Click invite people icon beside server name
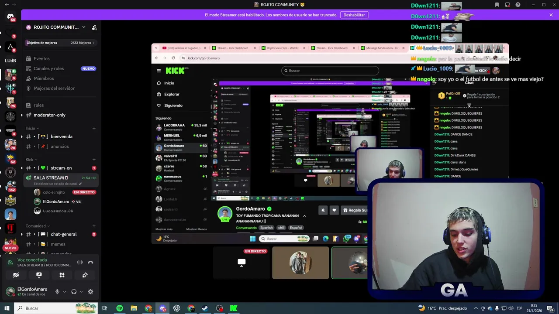This screenshot has height=314, width=559. (x=94, y=27)
